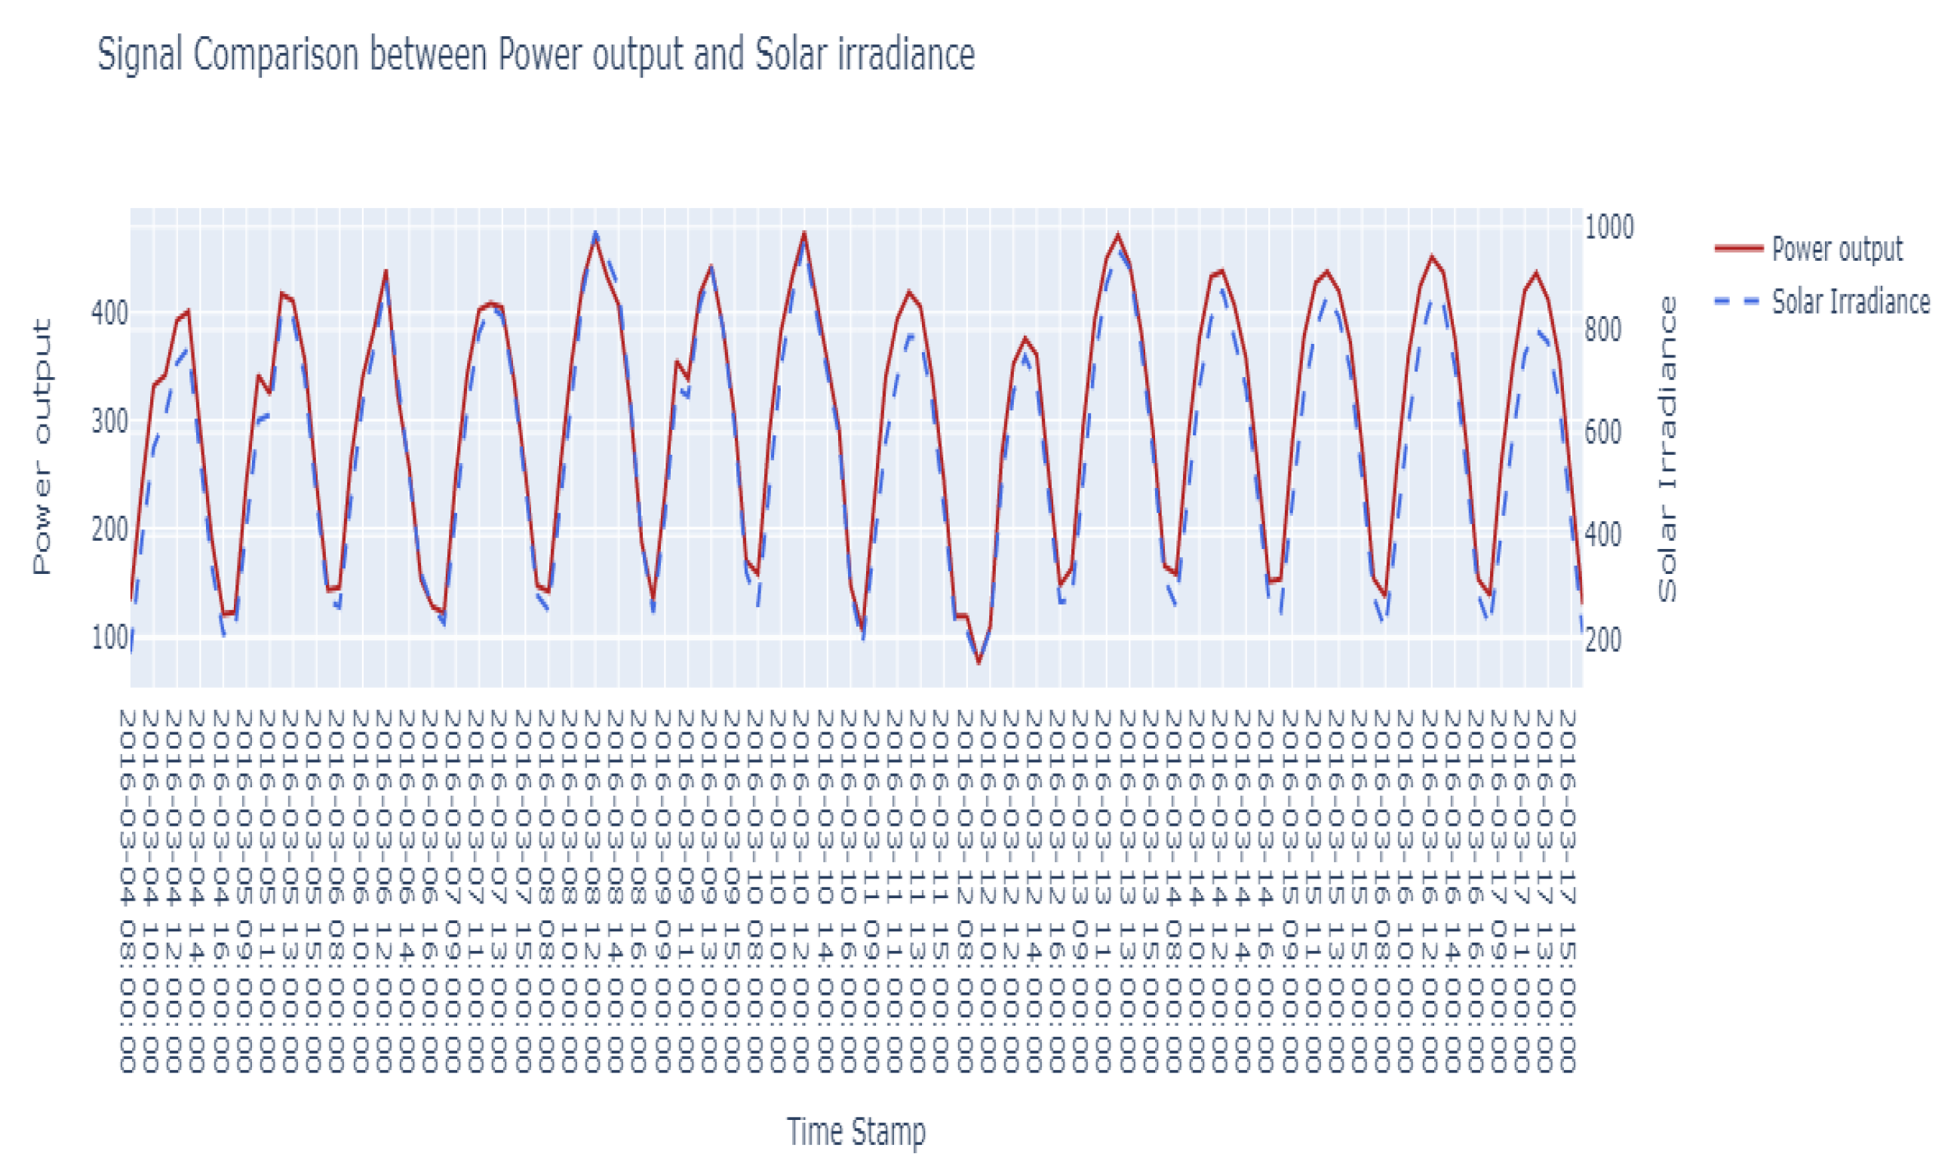Click the left Power output y-axis title
1954x1175 pixels.
click(42, 446)
